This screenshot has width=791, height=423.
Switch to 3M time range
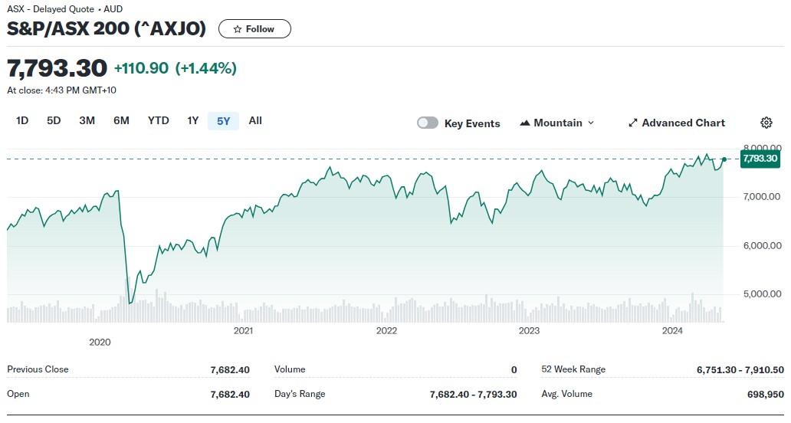(x=87, y=120)
